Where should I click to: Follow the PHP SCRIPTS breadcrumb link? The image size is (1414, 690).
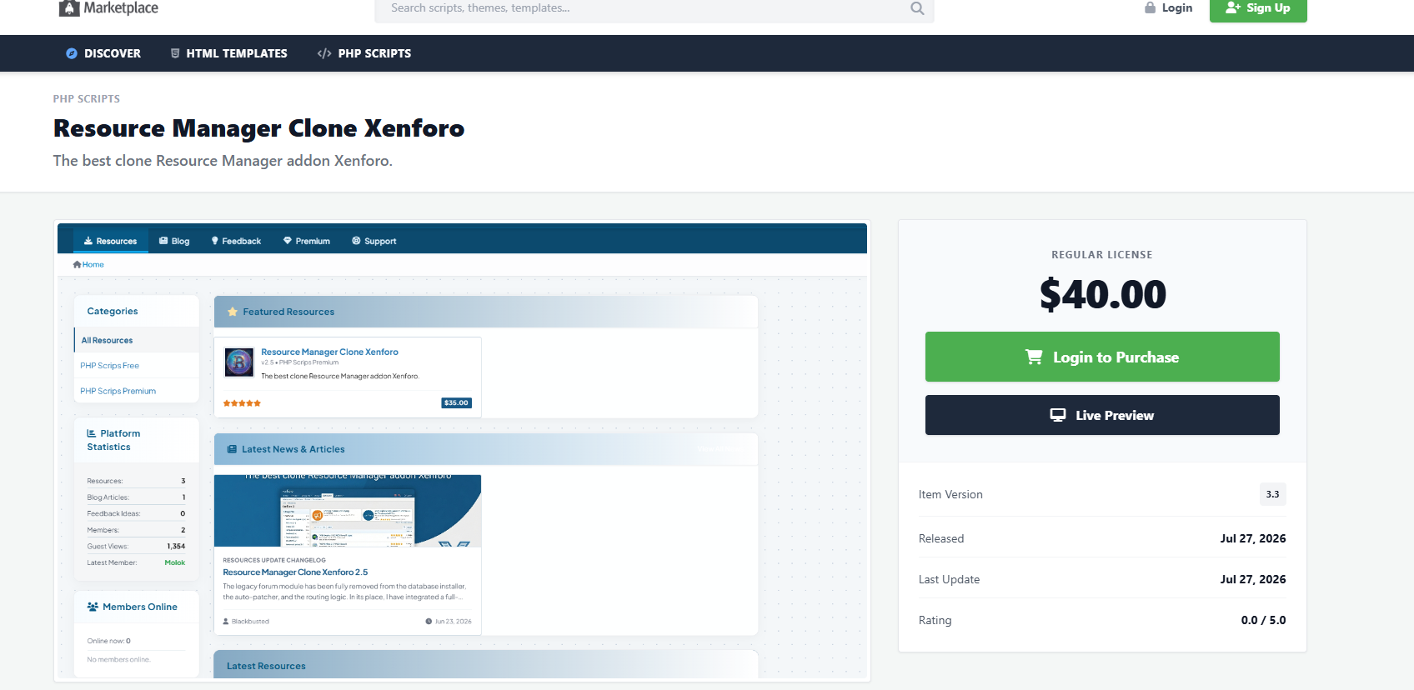87,98
